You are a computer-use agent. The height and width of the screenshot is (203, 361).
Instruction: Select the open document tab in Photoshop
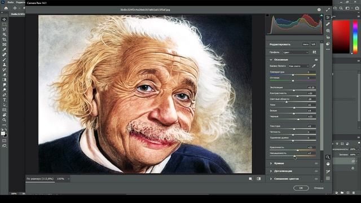pyautogui.click(x=17, y=14)
